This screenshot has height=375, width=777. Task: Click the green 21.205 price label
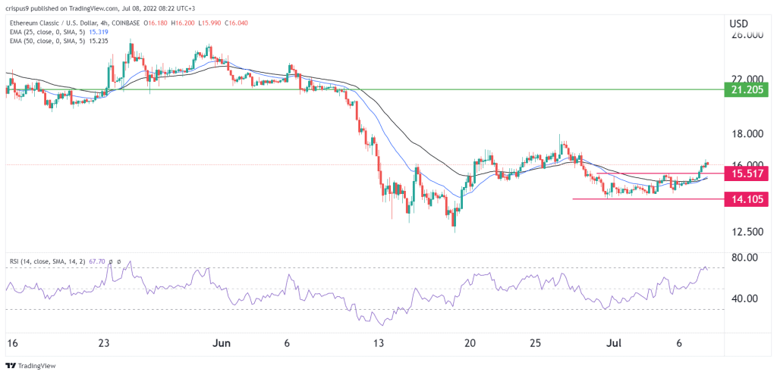tap(747, 90)
